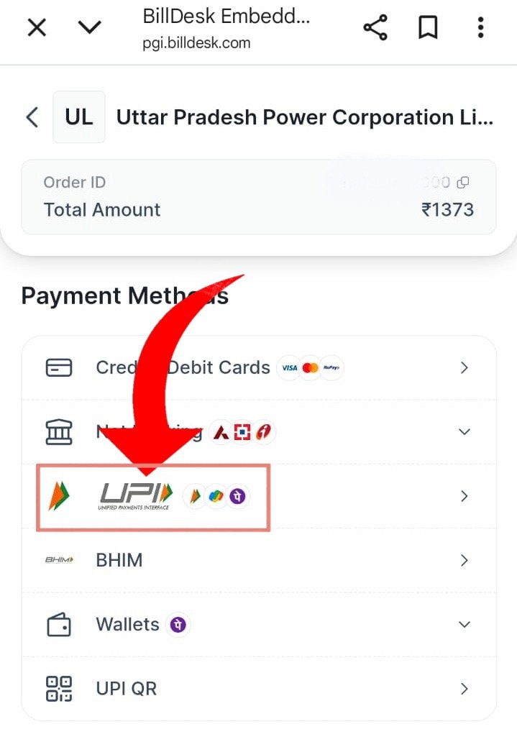Image resolution: width=517 pixels, height=747 pixels.
Task: Click the credit card icon
Action: (x=58, y=368)
